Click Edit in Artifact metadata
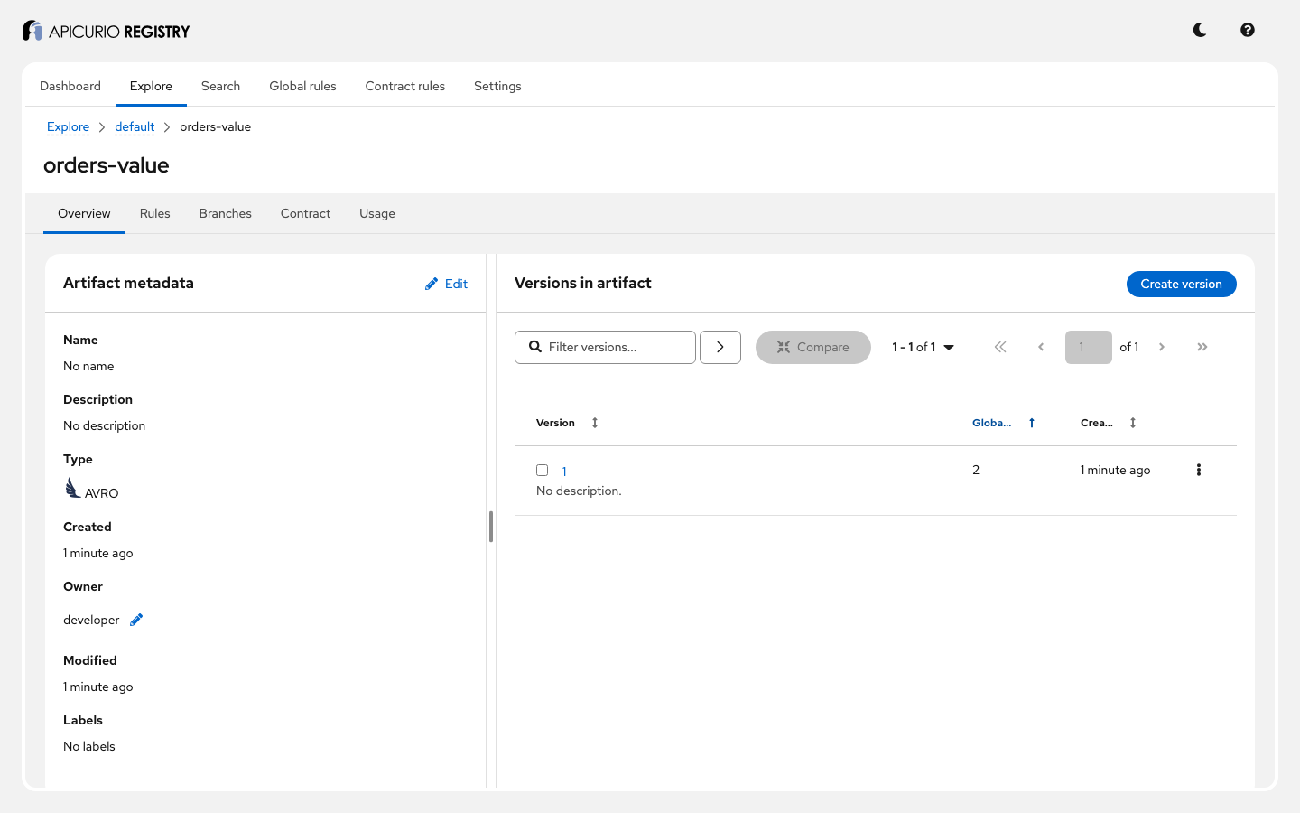The image size is (1300, 813). coord(447,284)
